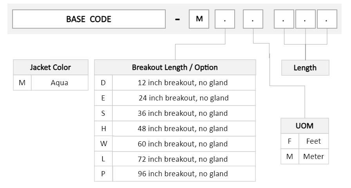Click code letter P cell
Viewport: 351px width, 188px height.
pyautogui.click(x=103, y=174)
